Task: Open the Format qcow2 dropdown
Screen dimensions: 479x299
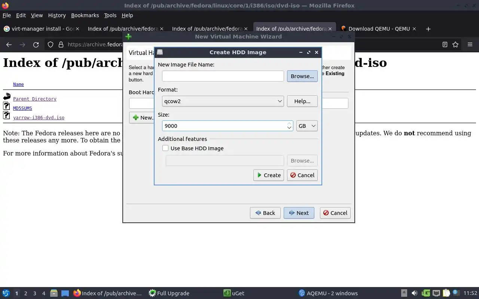Action: 223,101
